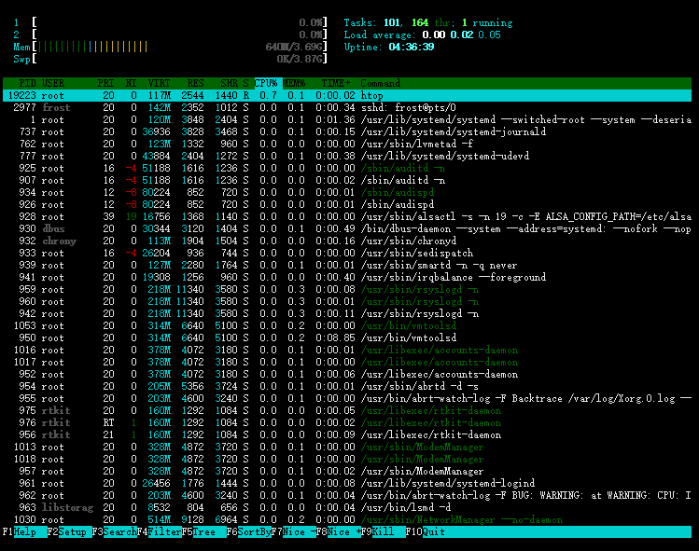This screenshot has height=551, width=699.
Task: Click the F1 Help function key label
Action: [24, 531]
